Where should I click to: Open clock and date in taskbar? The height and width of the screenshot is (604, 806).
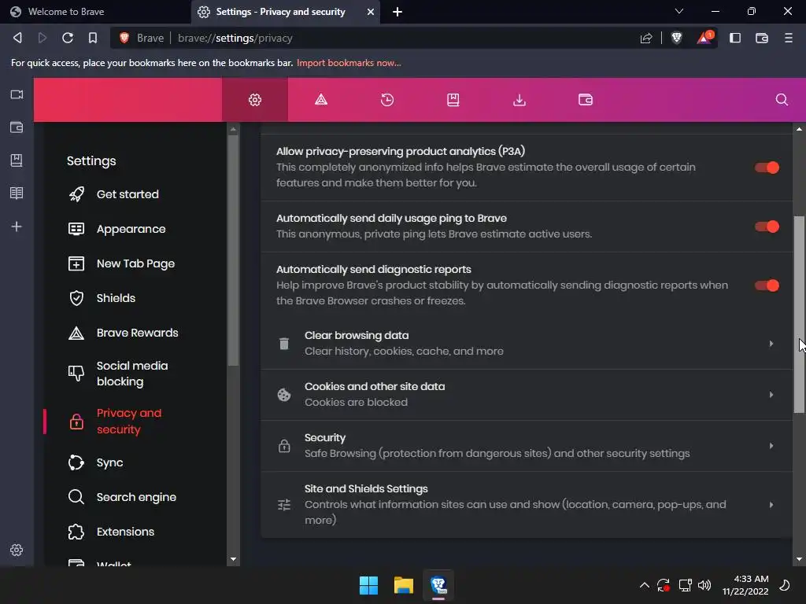pyautogui.click(x=746, y=585)
